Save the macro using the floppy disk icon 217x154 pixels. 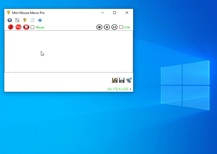tap(122, 80)
